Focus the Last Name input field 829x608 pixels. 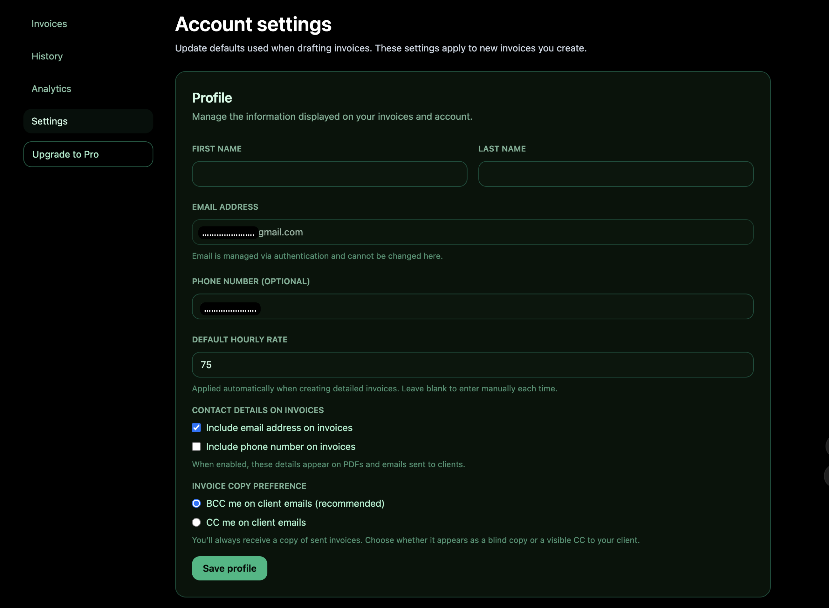[615, 174]
